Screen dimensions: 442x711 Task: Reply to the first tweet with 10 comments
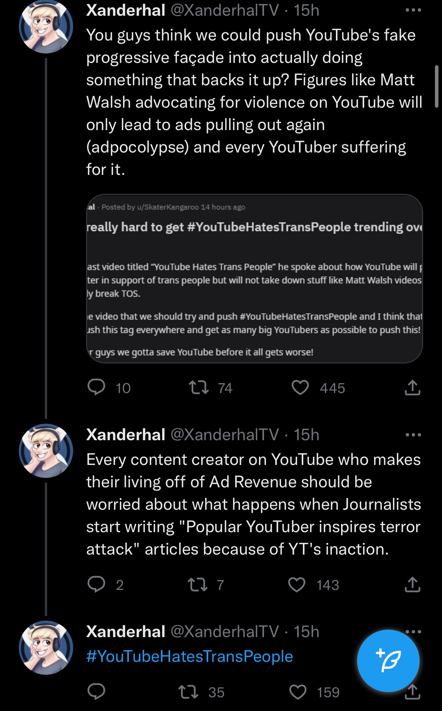point(96,387)
